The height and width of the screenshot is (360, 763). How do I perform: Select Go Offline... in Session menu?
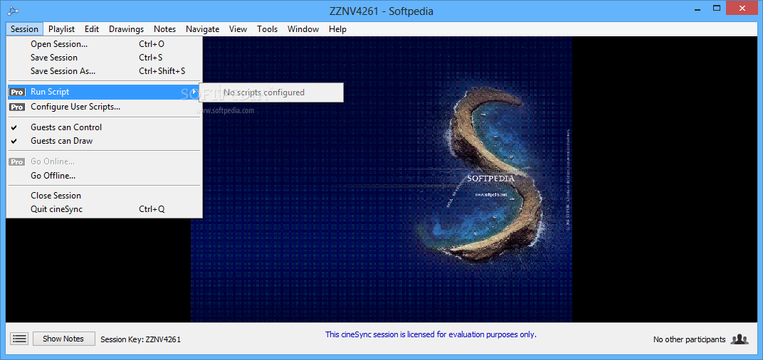pyautogui.click(x=104, y=176)
